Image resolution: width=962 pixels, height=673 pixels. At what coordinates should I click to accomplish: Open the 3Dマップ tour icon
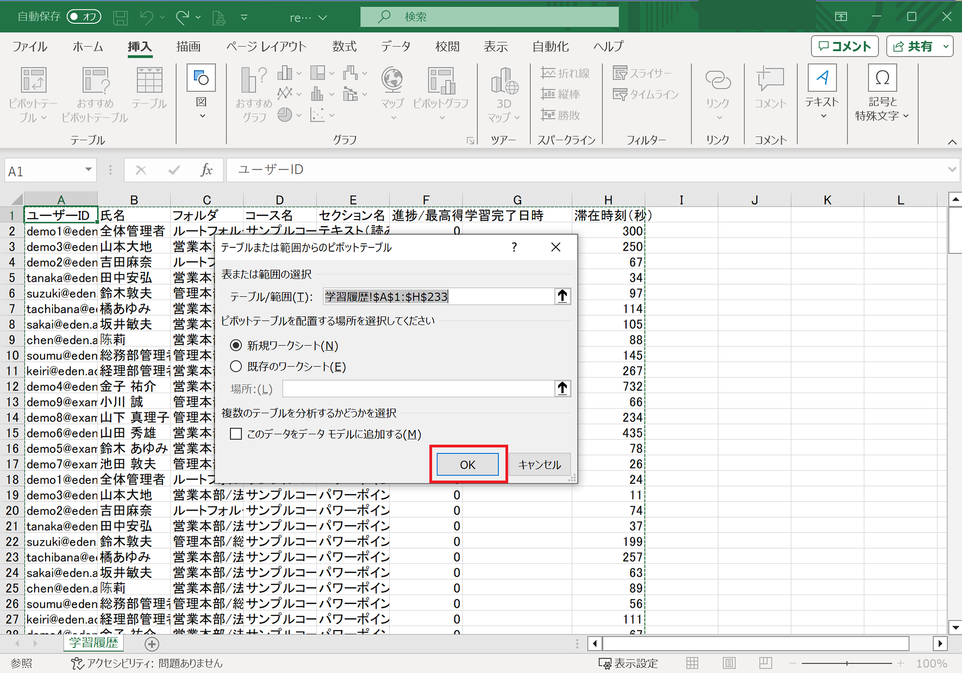(504, 95)
